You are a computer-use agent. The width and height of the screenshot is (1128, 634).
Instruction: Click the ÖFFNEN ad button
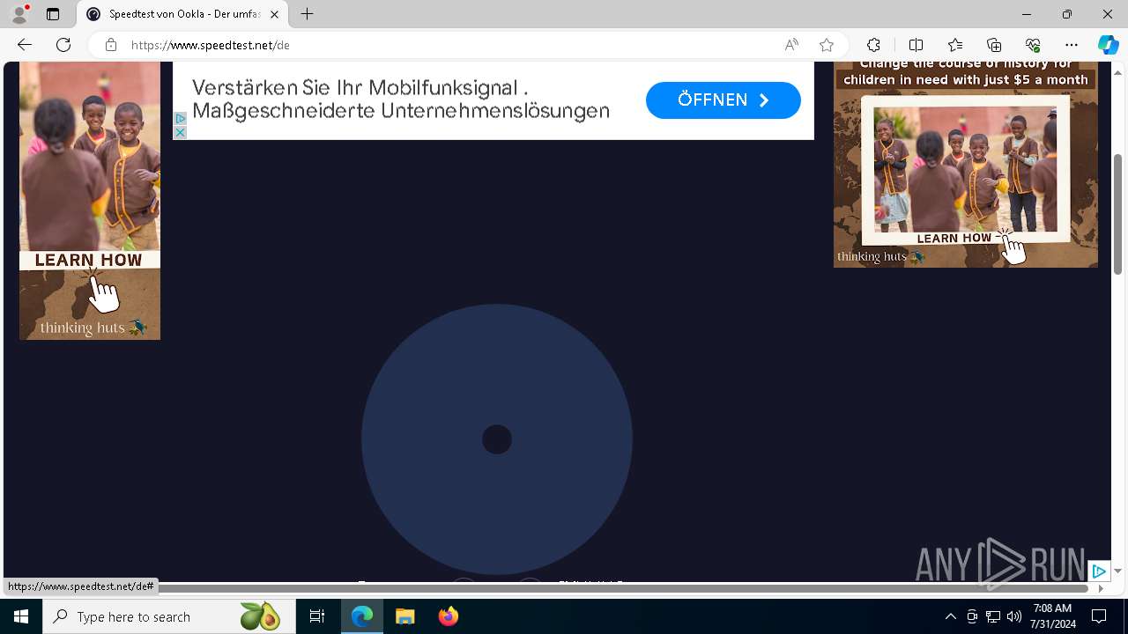coord(724,100)
